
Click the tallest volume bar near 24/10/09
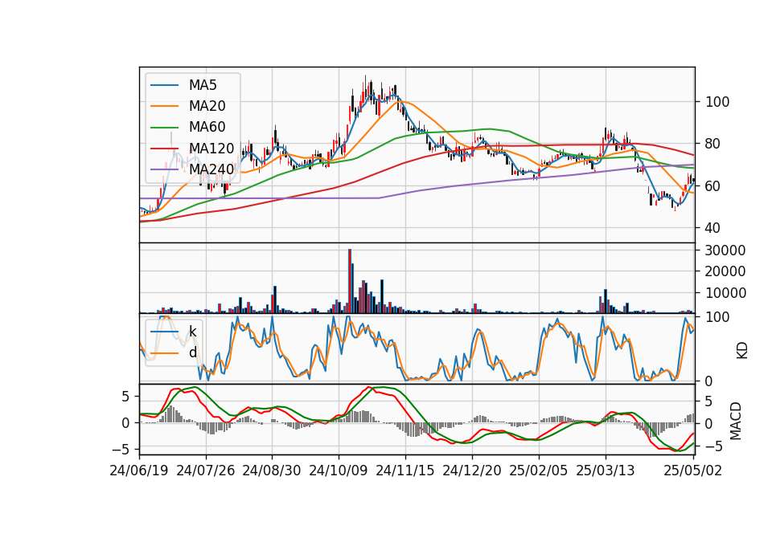[350, 281]
